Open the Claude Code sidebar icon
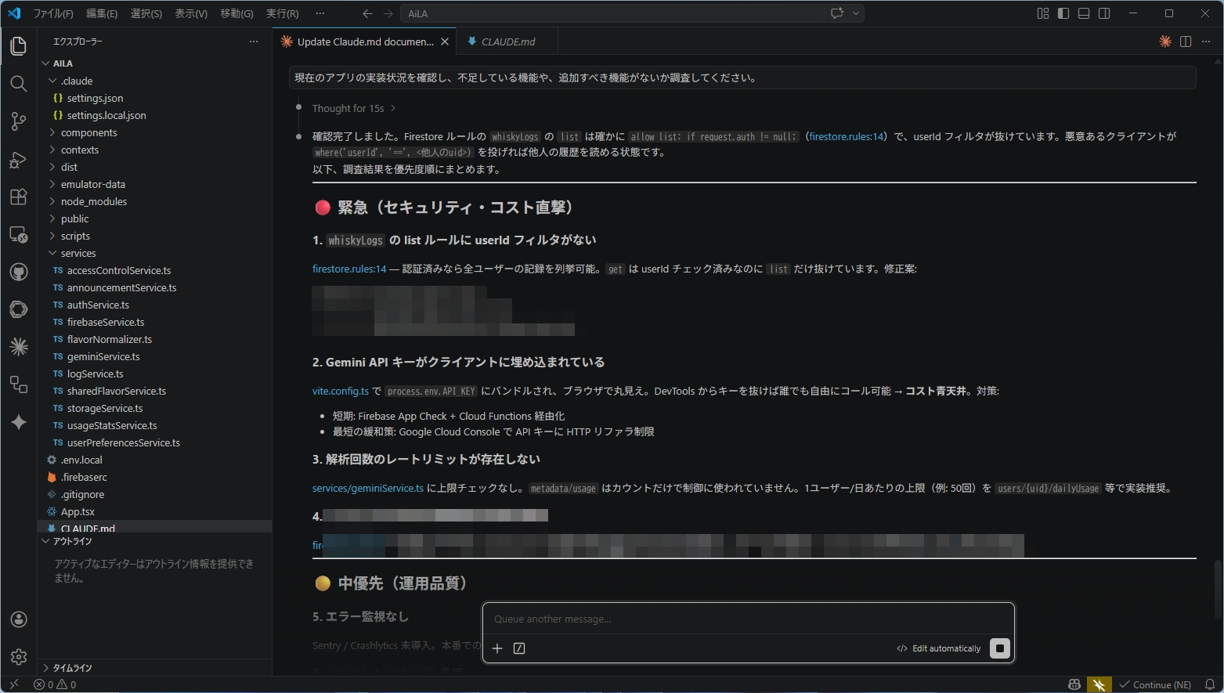The height and width of the screenshot is (693, 1224). click(x=19, y=347)
